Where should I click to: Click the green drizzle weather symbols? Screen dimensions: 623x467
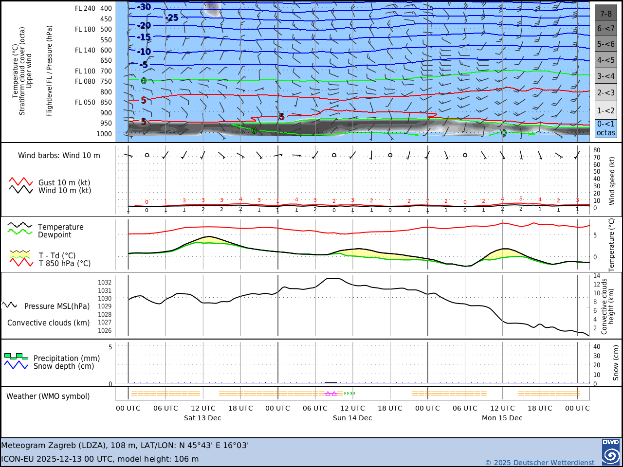349,394
